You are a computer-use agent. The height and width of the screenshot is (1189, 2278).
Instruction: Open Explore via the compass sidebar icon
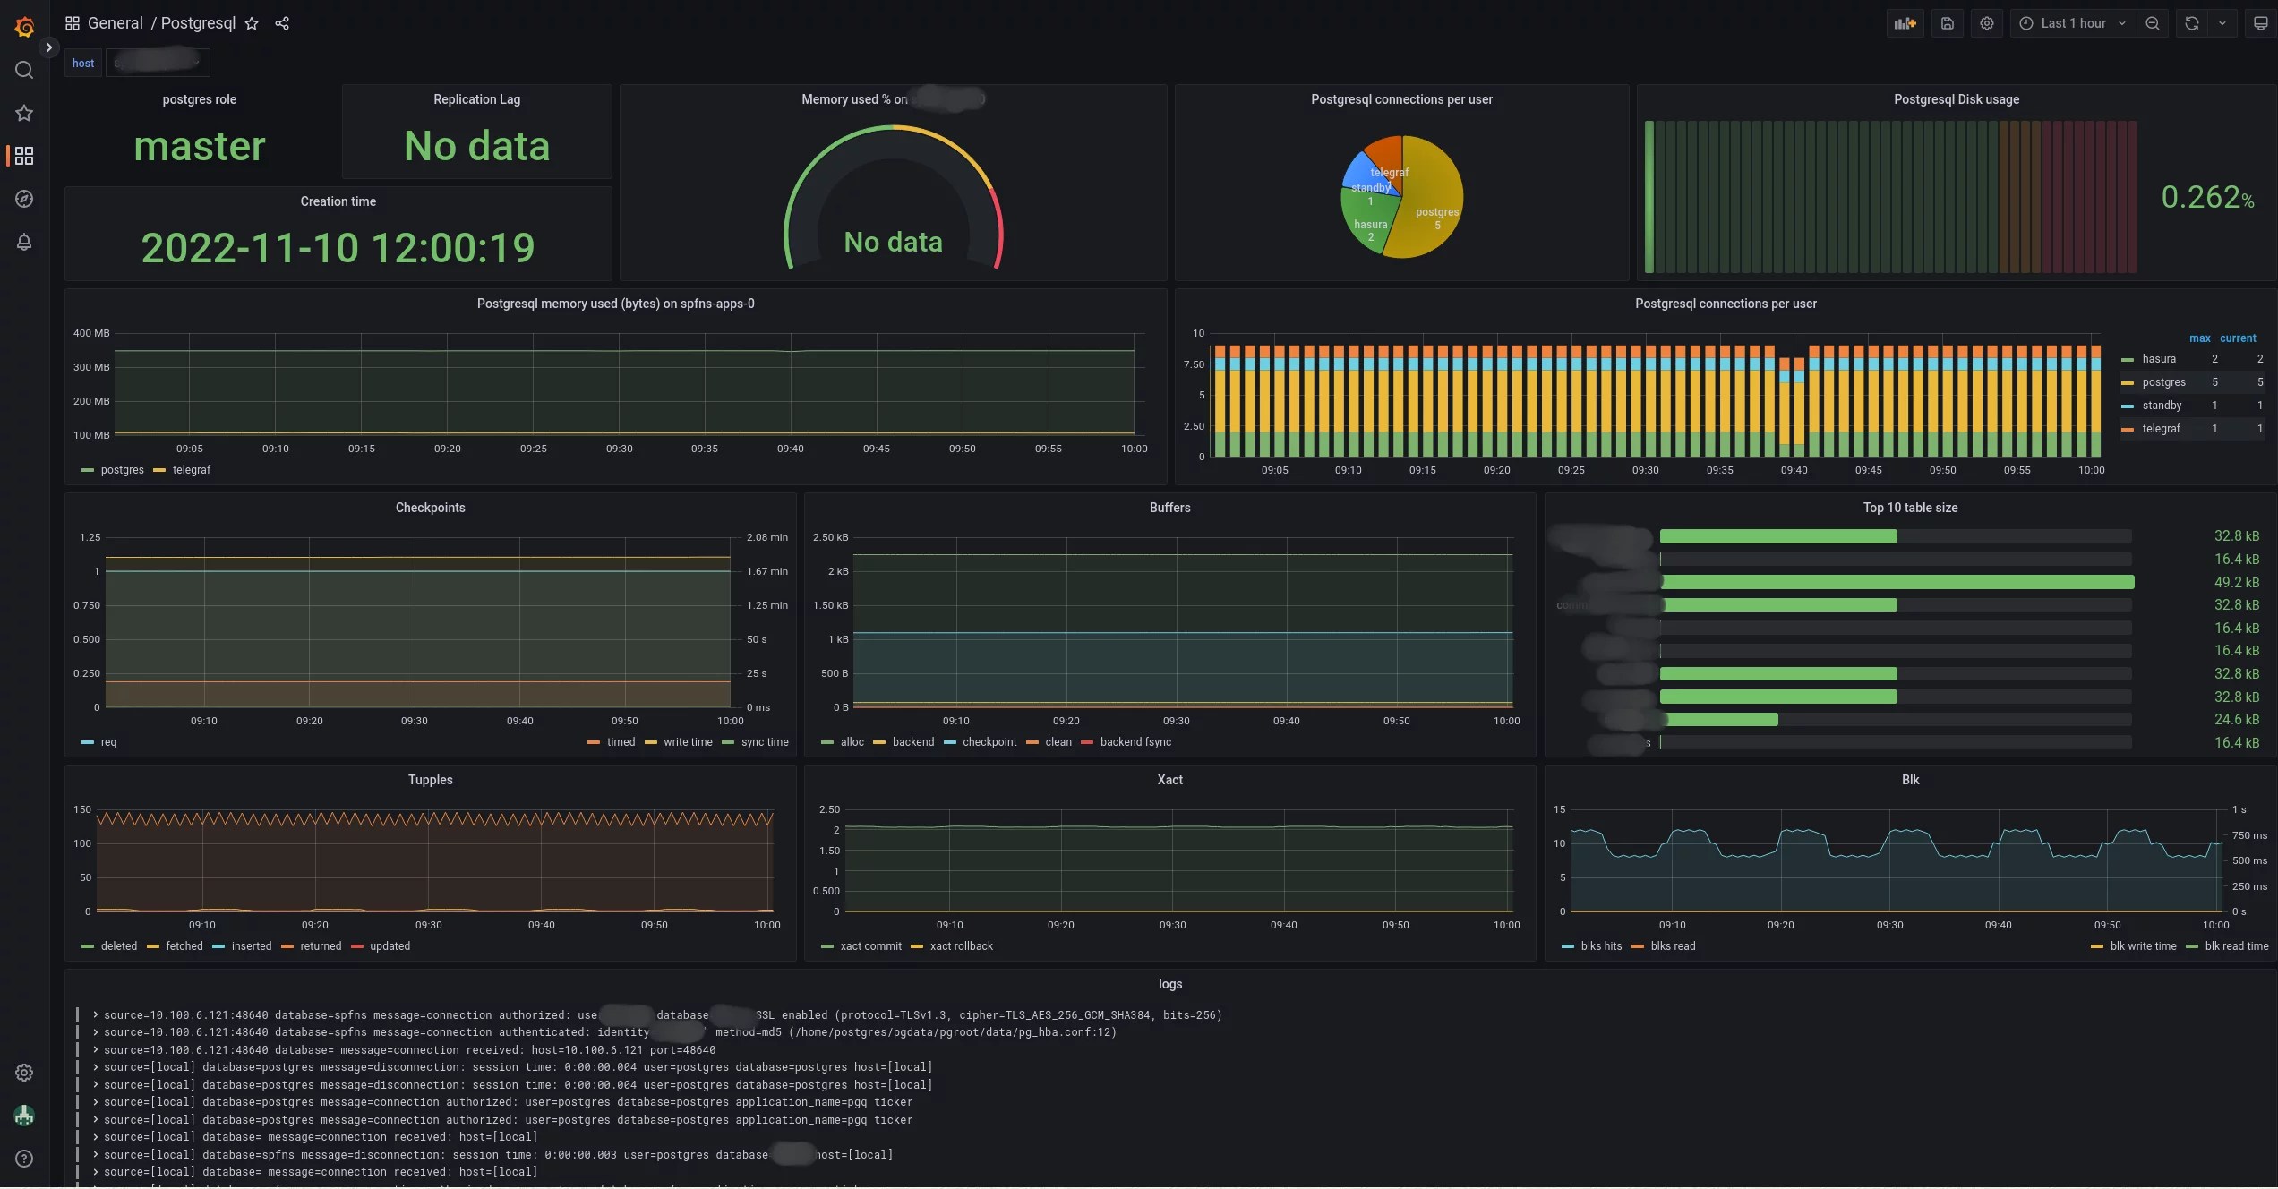24,199
